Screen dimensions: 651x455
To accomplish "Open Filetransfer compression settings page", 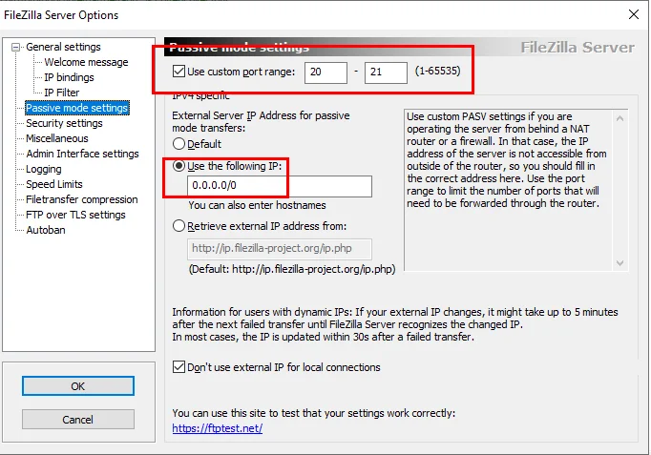I will (81, 199).
